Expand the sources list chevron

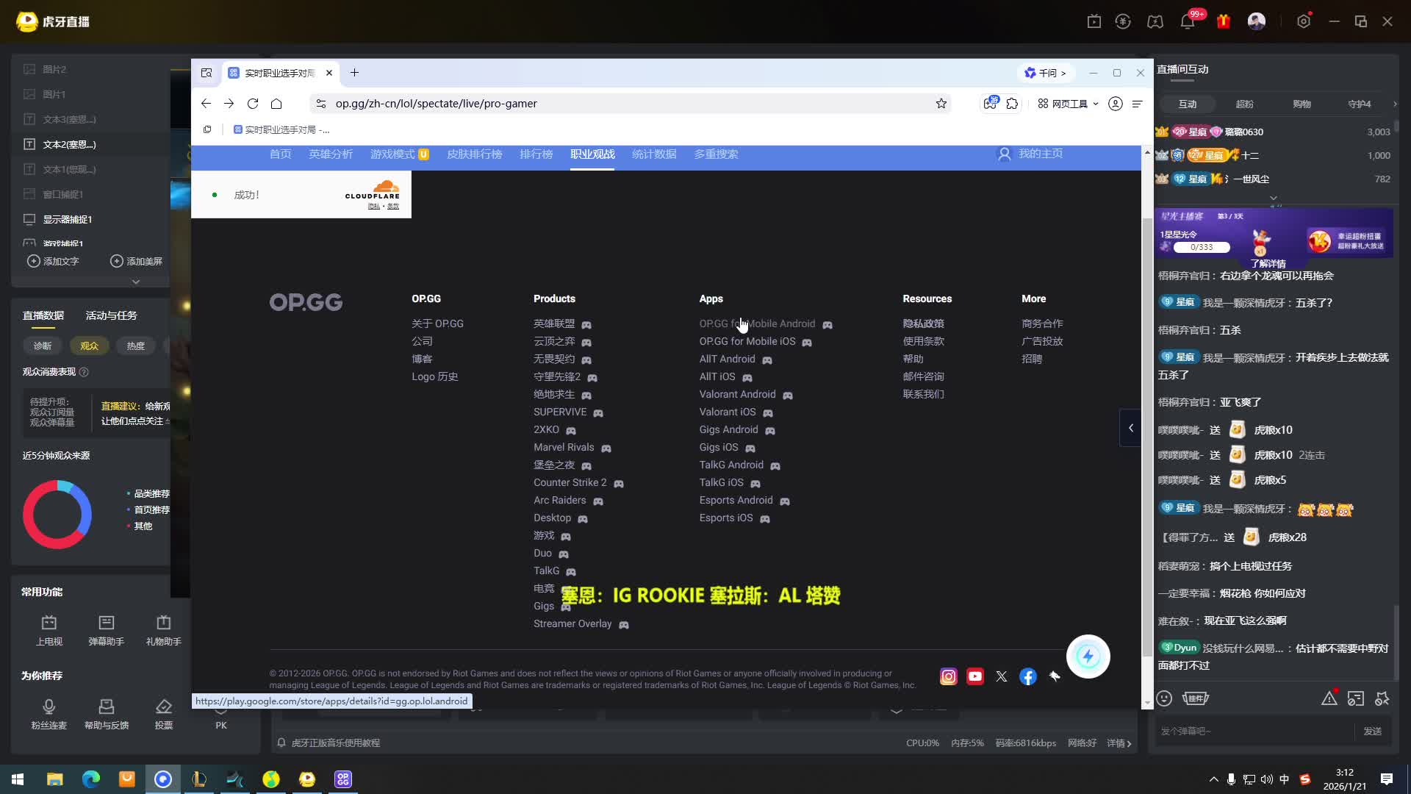tap(136, 282)
